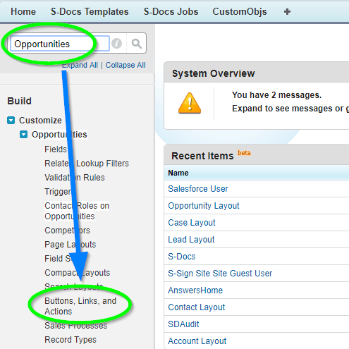The image size is (349, 349).
Task: Open Account Layout recent item
Action: (197, 341)
